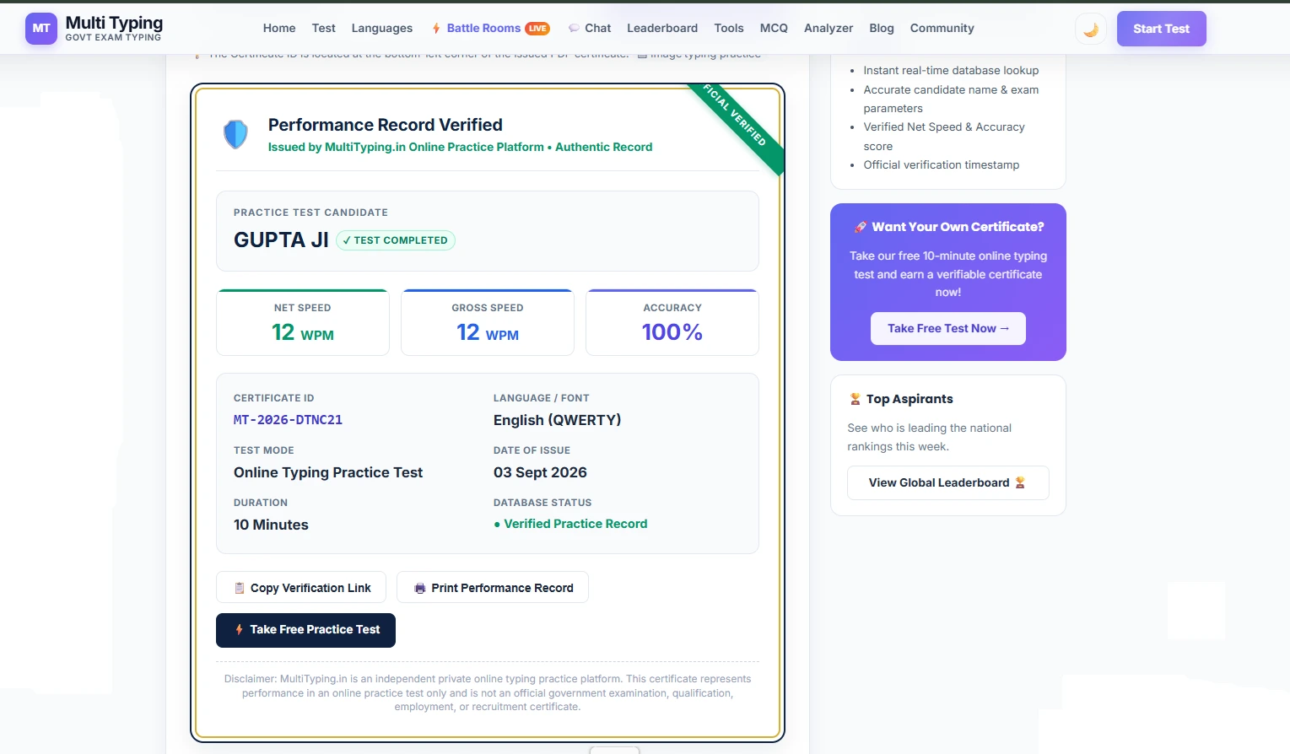Click candidate name GUPTA JI
This screenshot has width=1290, height=754.
pyautogui.click(x=281, y=240)
